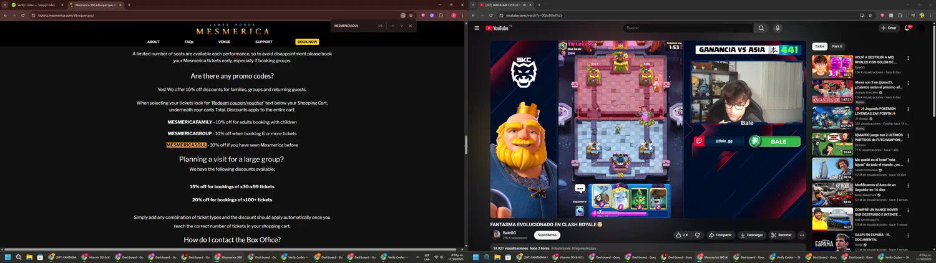Click the yellow BOOK NOW button

(x=307, y=42)
